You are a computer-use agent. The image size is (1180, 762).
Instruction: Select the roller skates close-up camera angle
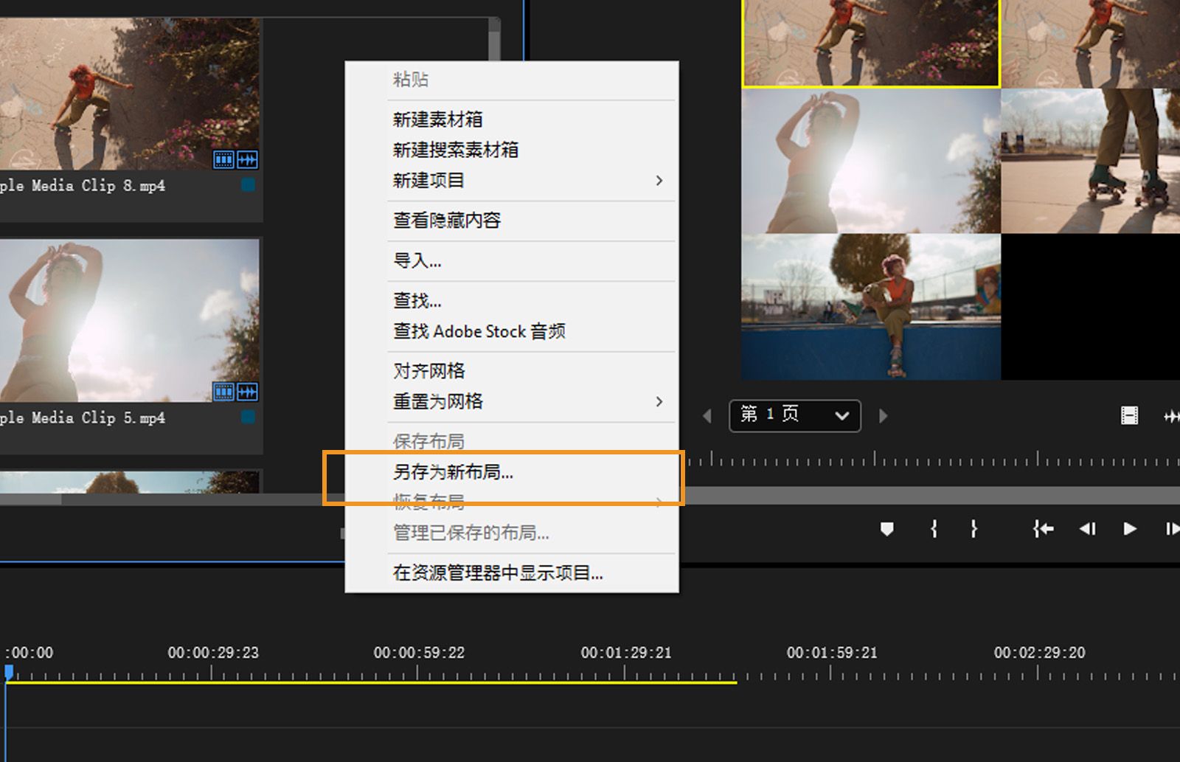point(1091,161)
